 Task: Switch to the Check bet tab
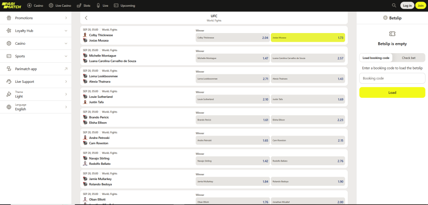[x=408, y=58]
